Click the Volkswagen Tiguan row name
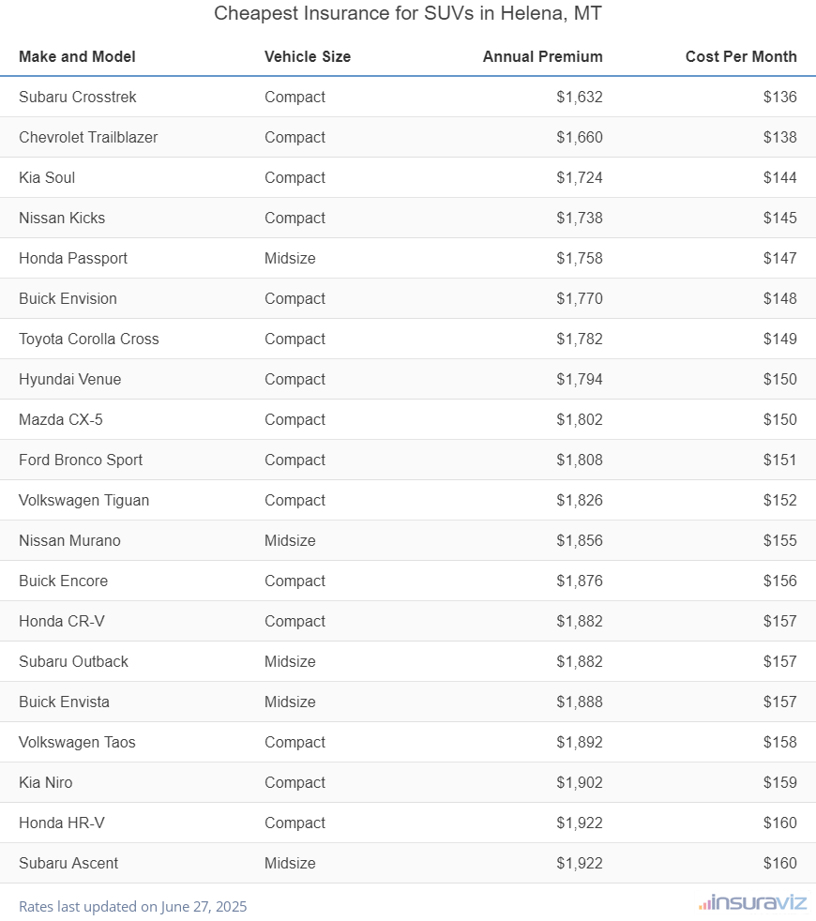Screen dimensions: 816x921 83,500
